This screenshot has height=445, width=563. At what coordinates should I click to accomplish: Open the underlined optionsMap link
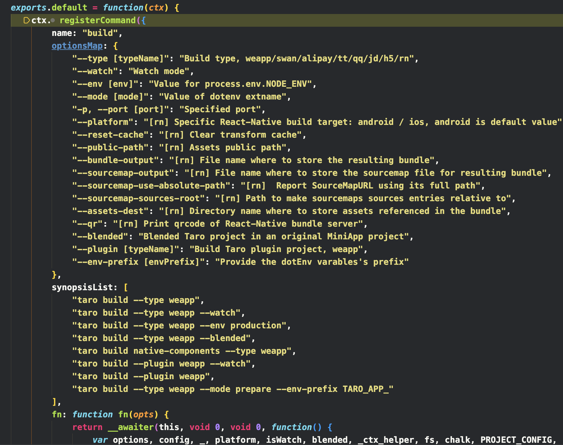(x=77, y=46)
